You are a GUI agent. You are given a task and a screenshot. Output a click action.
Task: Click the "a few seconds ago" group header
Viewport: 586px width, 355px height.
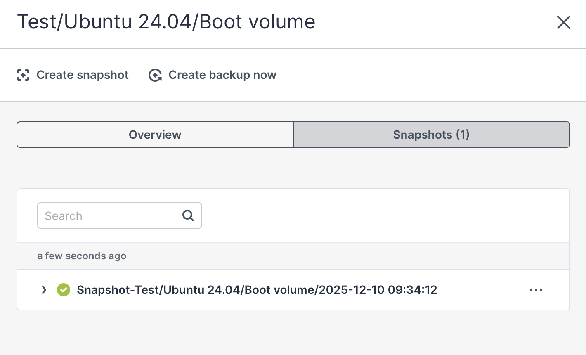click(82, 256)
